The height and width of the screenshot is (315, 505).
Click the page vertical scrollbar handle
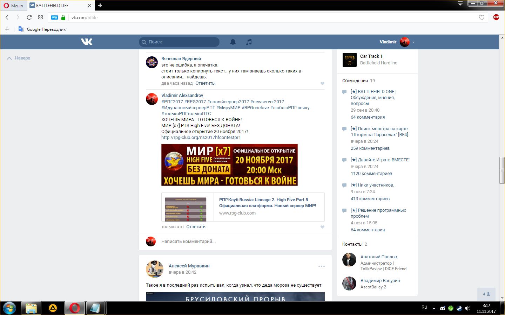502,170
